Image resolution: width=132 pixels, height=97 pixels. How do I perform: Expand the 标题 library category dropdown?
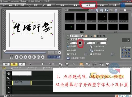tap(88, 10)
